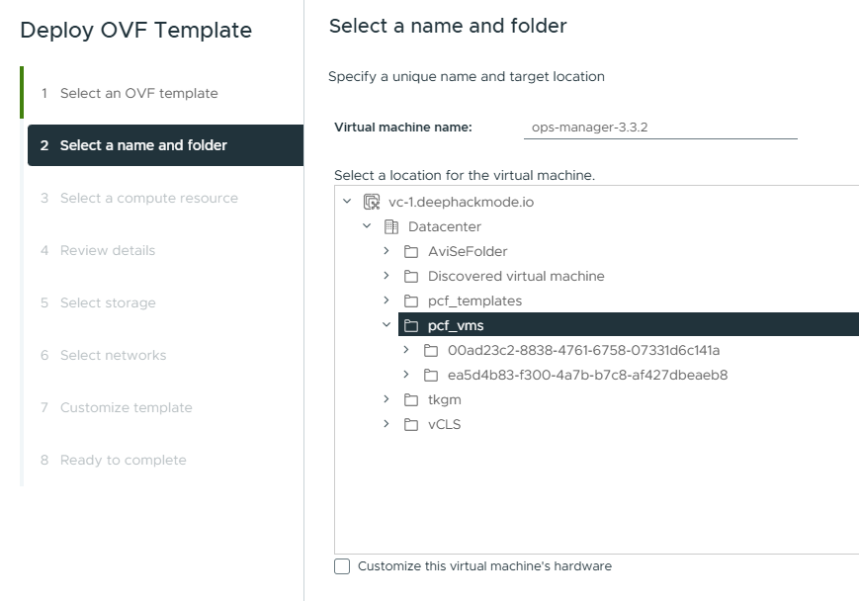
Task: Click the pcf_vms folder icon
Action: (x=411, y=326)
